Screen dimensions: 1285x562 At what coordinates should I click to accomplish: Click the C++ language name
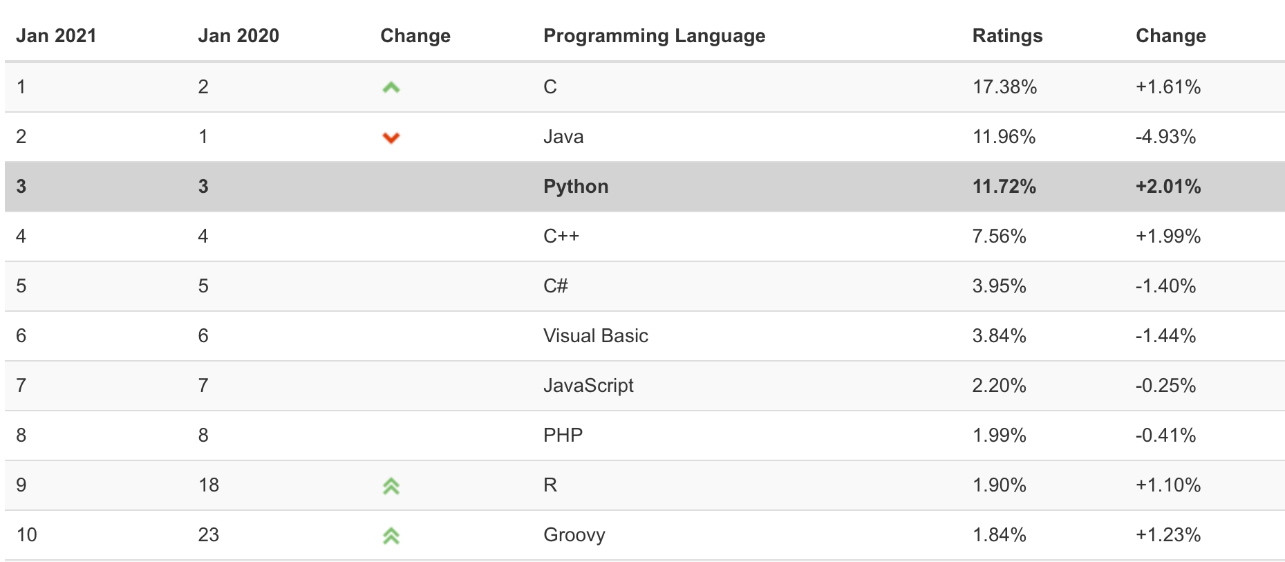point(561,236)
